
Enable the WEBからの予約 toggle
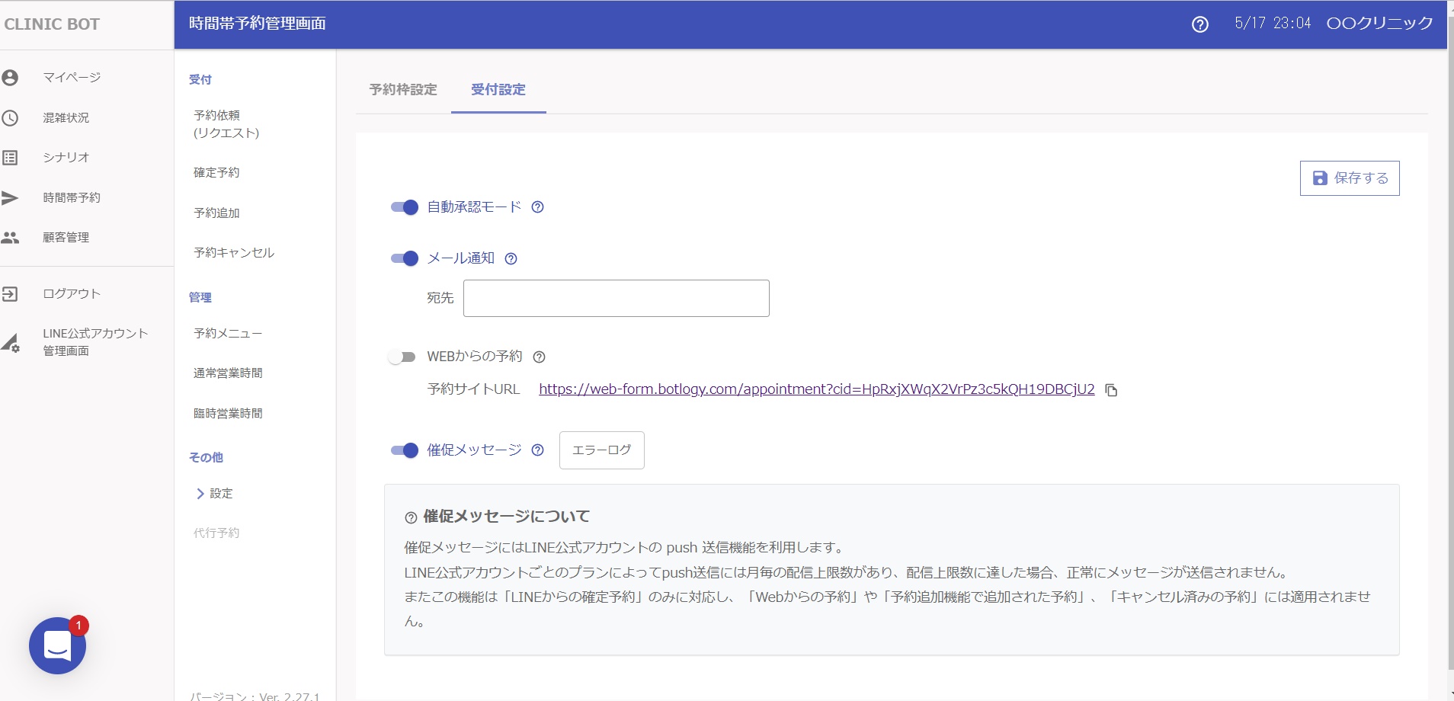point(402,357)
